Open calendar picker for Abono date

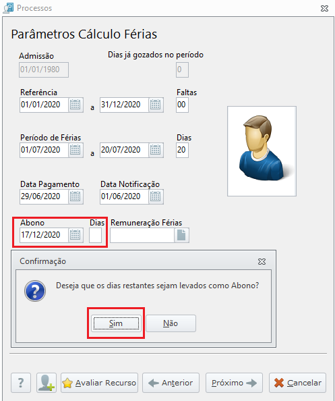(x=75, y=235)
